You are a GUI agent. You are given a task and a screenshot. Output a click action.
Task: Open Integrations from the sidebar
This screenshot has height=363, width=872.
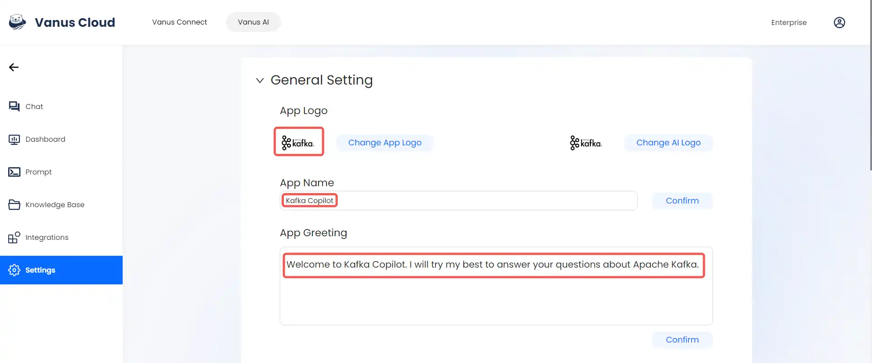click(61, 237)
